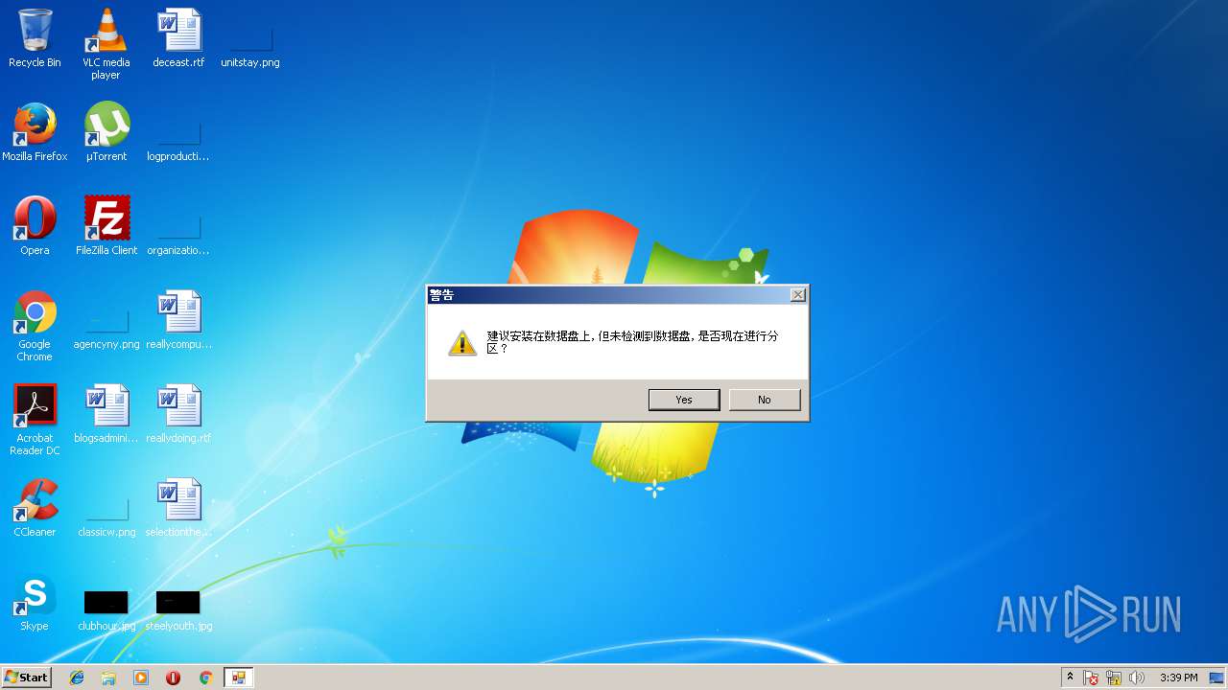This screenshot has height=690, width=1228.
Task: Select the agencyny.png file icon
Action: pos(106,328)
